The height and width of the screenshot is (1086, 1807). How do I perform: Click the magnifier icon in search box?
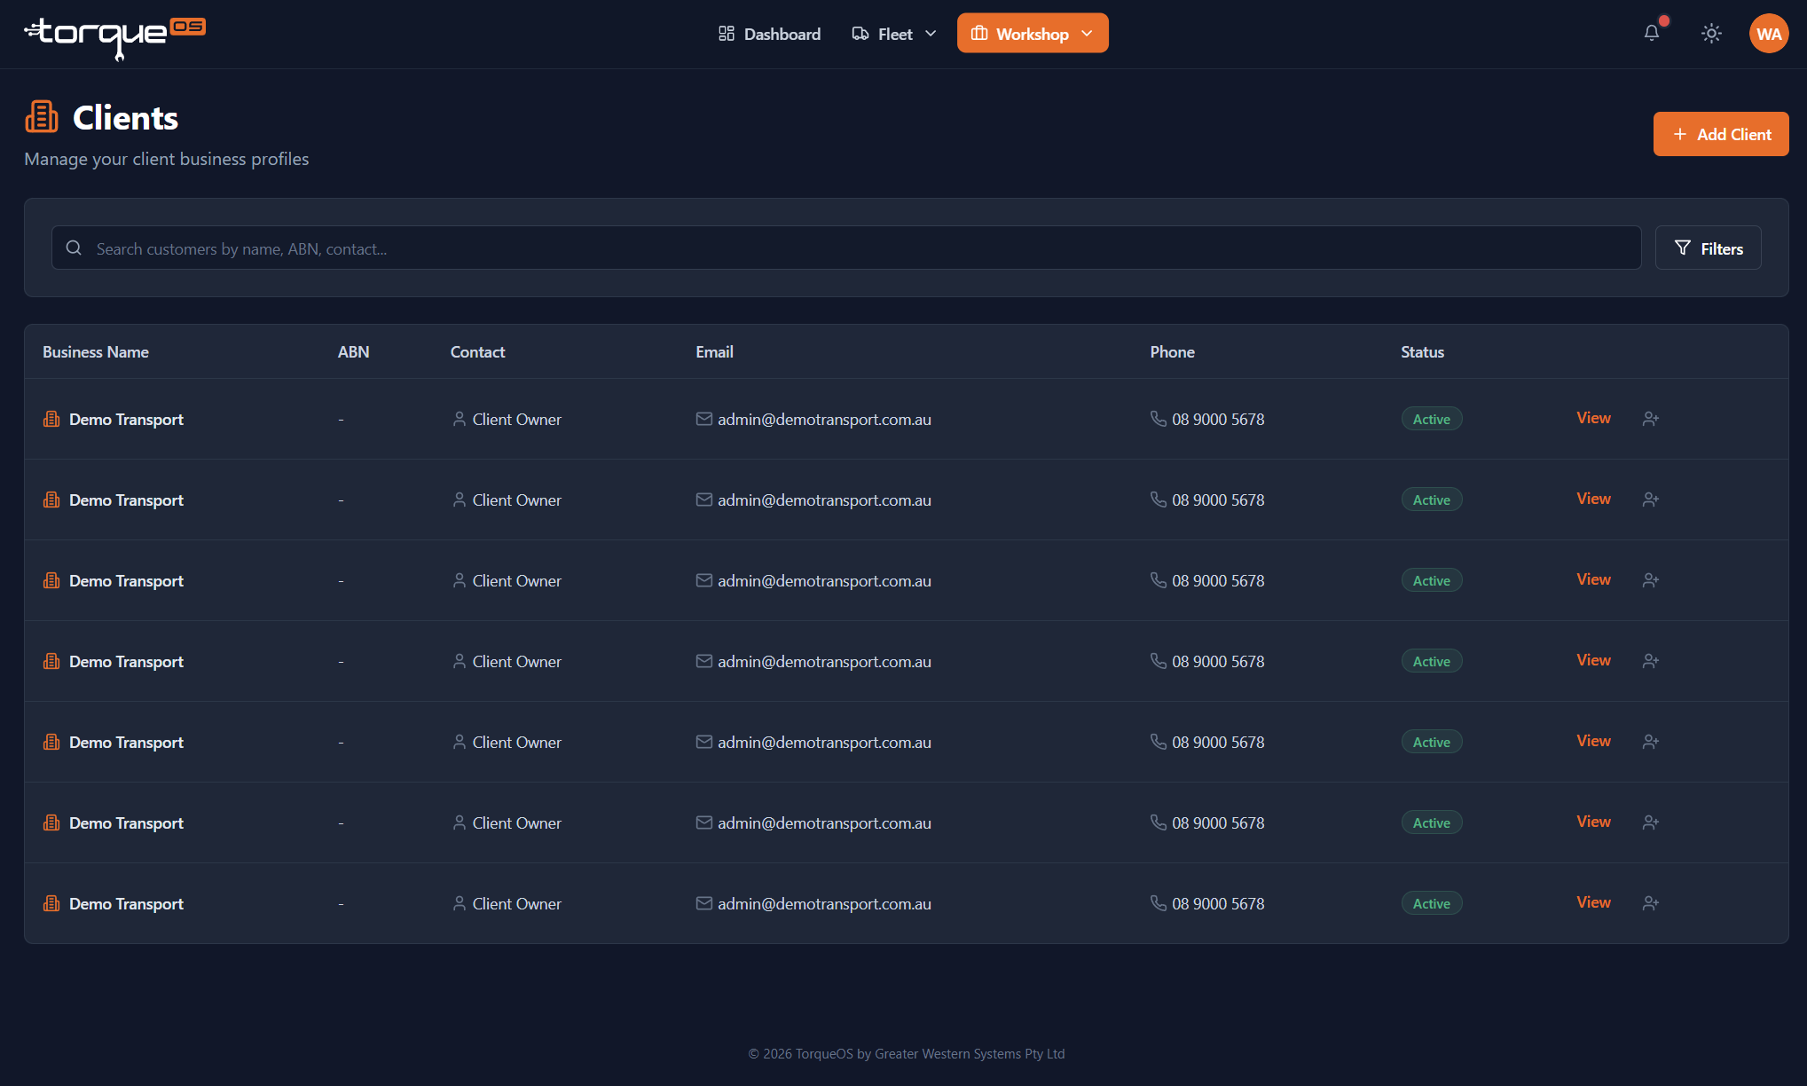pos(75,248)
